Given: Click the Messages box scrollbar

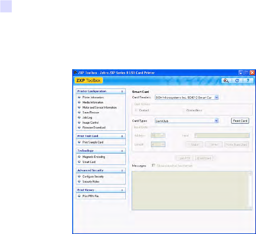Looking at the screenshot, I should 250,190.
